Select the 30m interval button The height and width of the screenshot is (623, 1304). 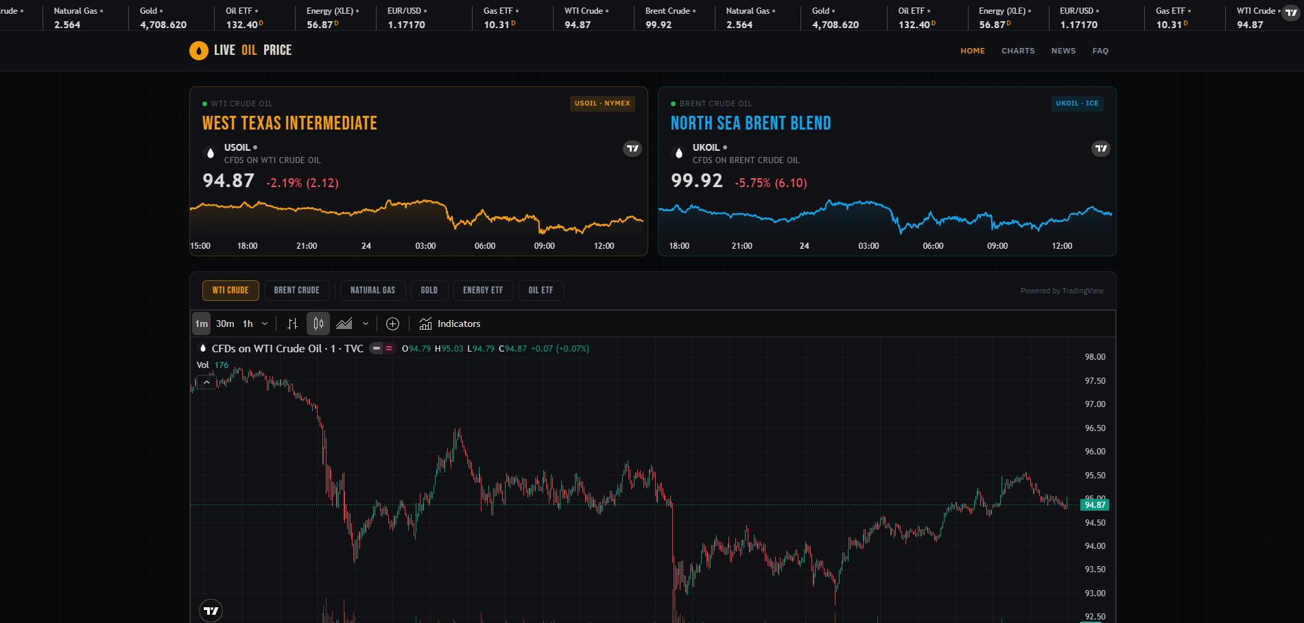click(x=225, y=323)
